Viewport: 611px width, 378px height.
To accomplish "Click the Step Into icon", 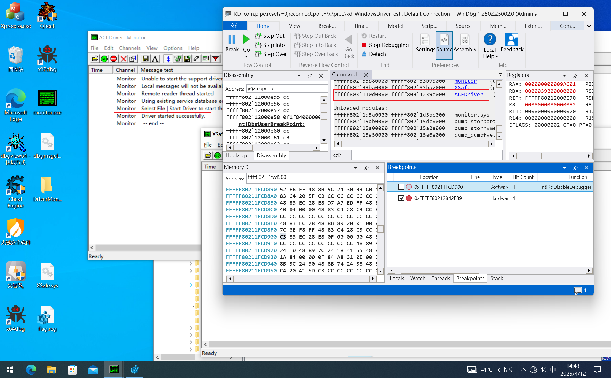I will pyautogui.click(x=258, y=45).
